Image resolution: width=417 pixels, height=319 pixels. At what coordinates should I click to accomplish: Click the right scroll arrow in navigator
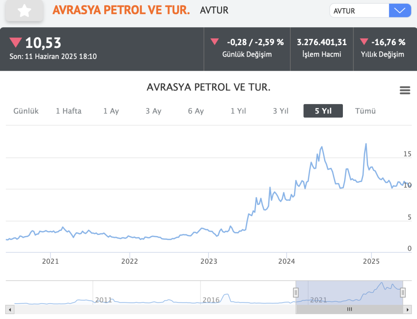point(408,309)
